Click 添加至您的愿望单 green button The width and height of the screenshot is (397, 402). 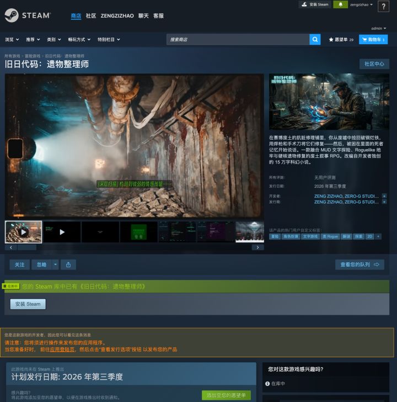point(226,395)
